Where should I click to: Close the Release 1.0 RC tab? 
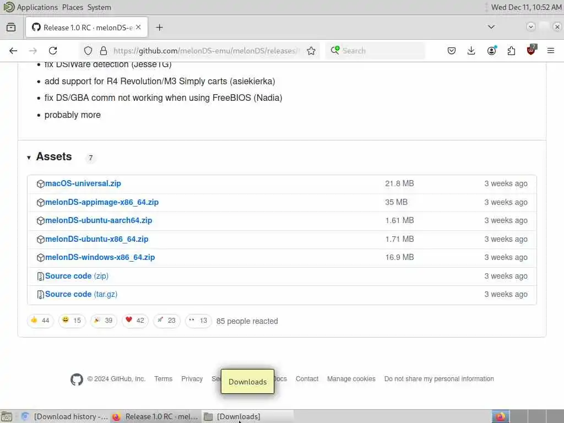(138, 28)
